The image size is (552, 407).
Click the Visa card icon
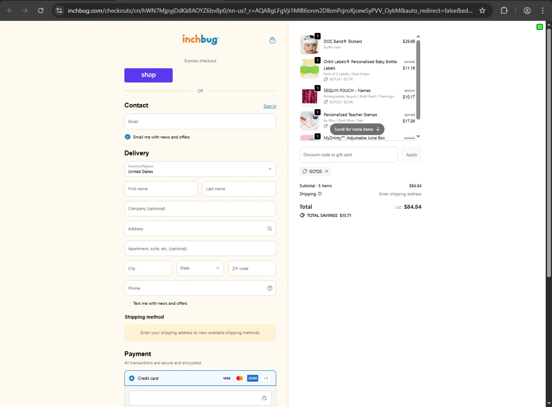227,378
